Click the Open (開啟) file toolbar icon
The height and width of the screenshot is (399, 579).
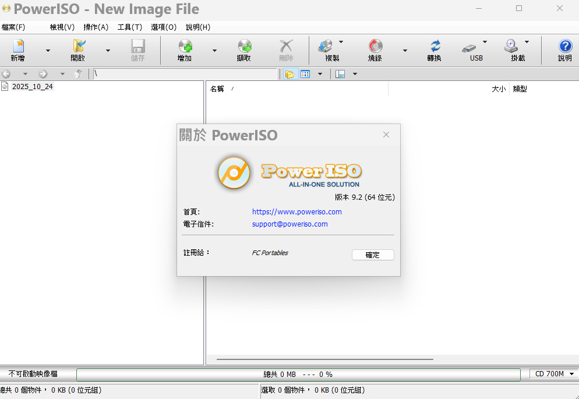pos(78,47)
